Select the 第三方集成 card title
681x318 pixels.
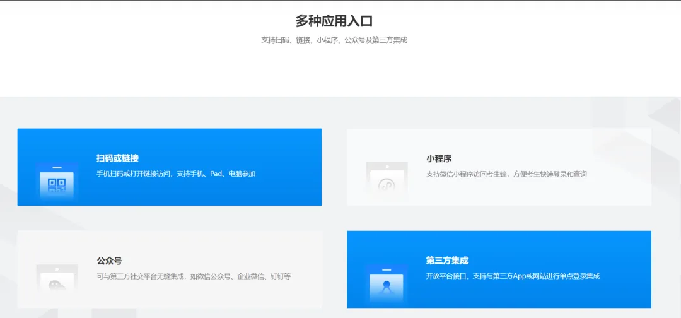click(x=446, y=260)
